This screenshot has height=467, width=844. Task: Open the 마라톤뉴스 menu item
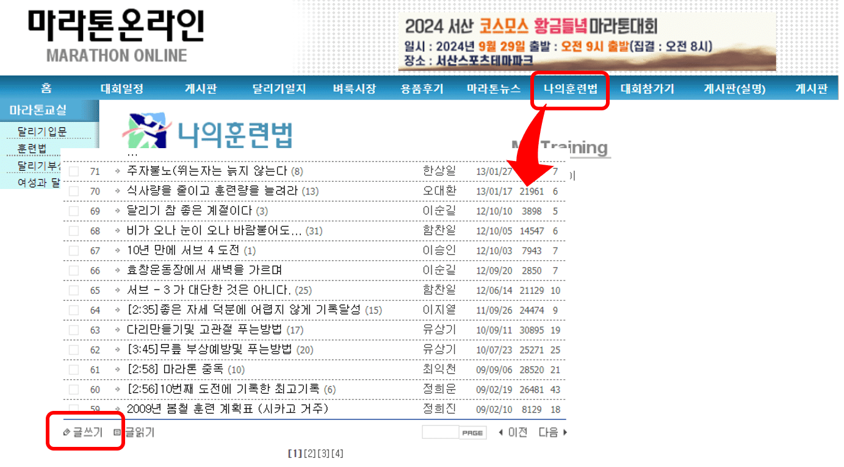click(x=492, y=88)
